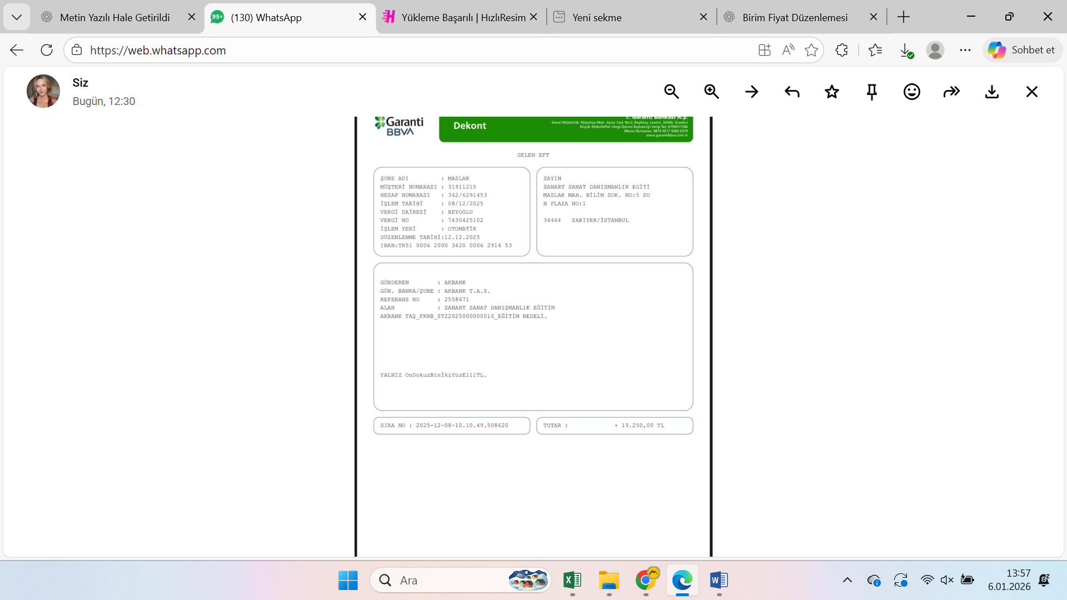Open Chrome from taskbar

646,581
